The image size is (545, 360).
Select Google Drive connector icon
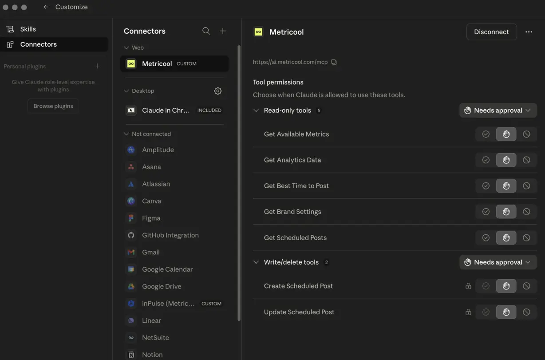pos(131,286)
